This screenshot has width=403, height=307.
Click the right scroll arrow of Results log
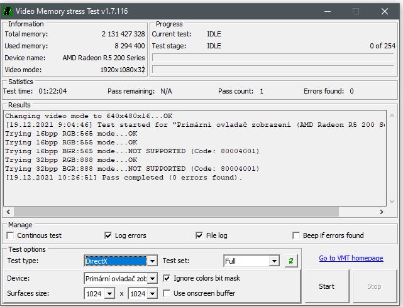[x=380, y=212]
